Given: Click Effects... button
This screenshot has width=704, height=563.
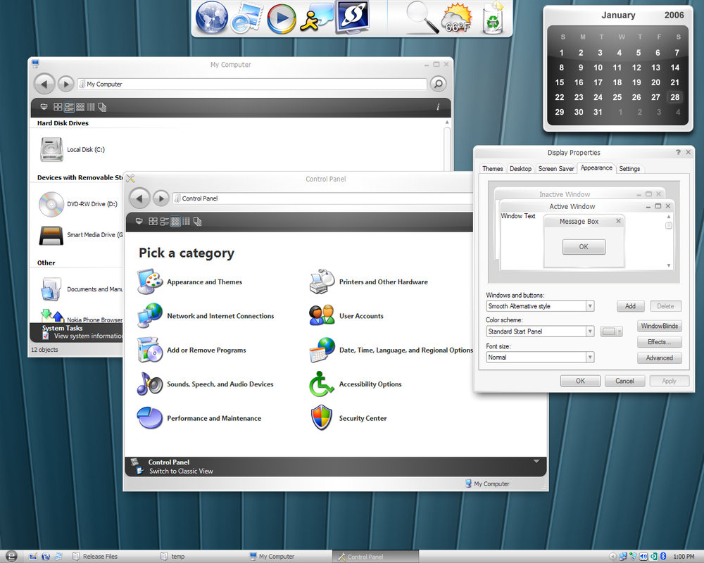Looking at the screenshot, I should [x=660, y=342].
